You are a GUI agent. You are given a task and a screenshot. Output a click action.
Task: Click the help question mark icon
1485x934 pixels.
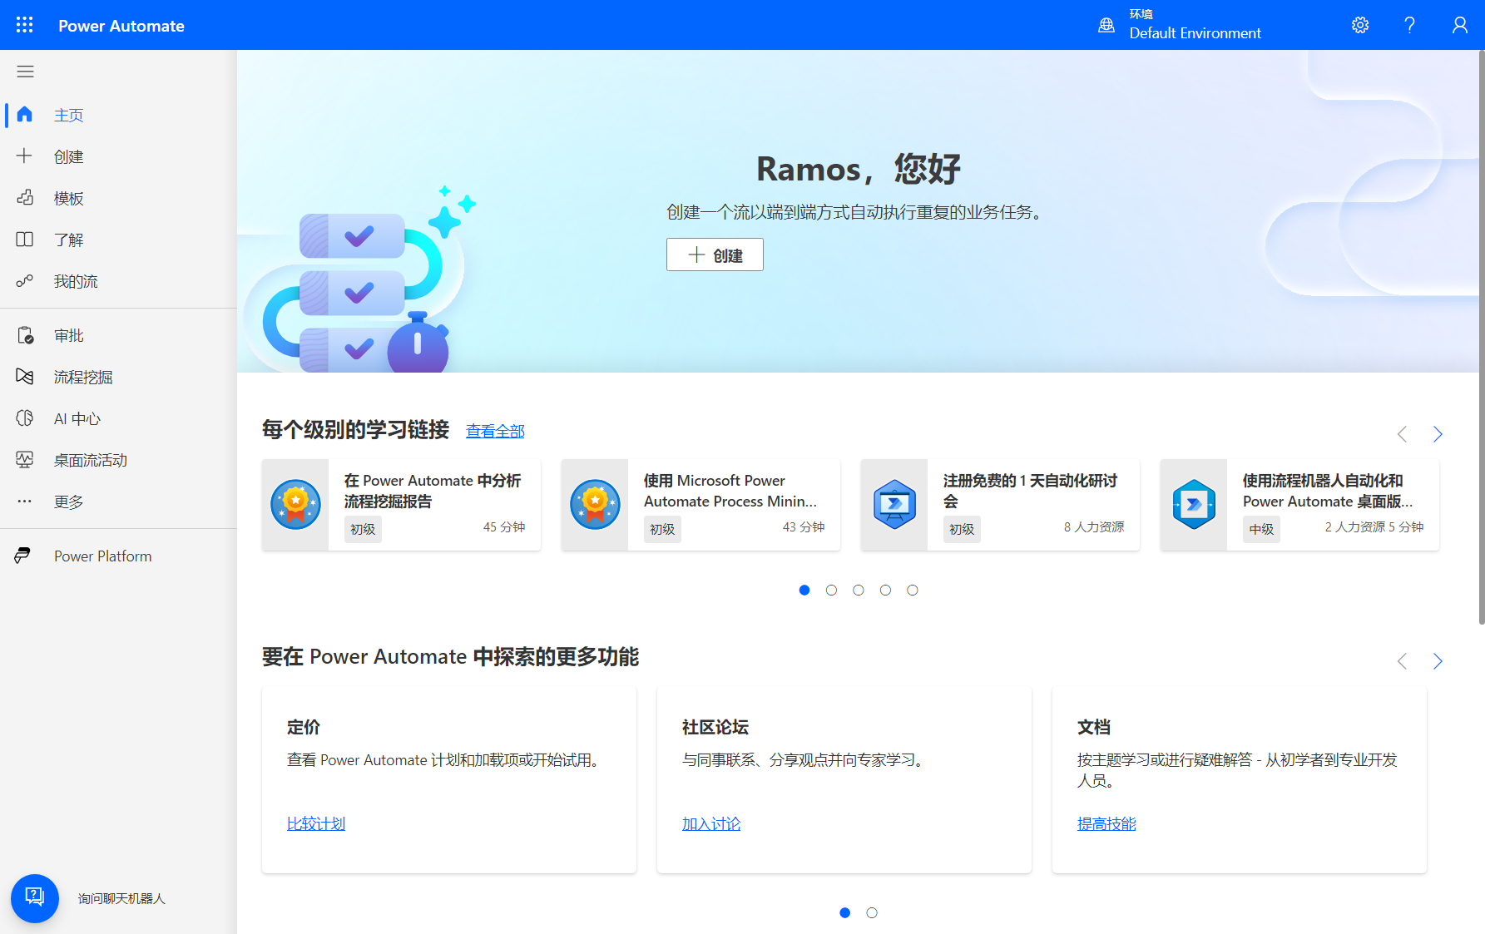click(1409, 25)
